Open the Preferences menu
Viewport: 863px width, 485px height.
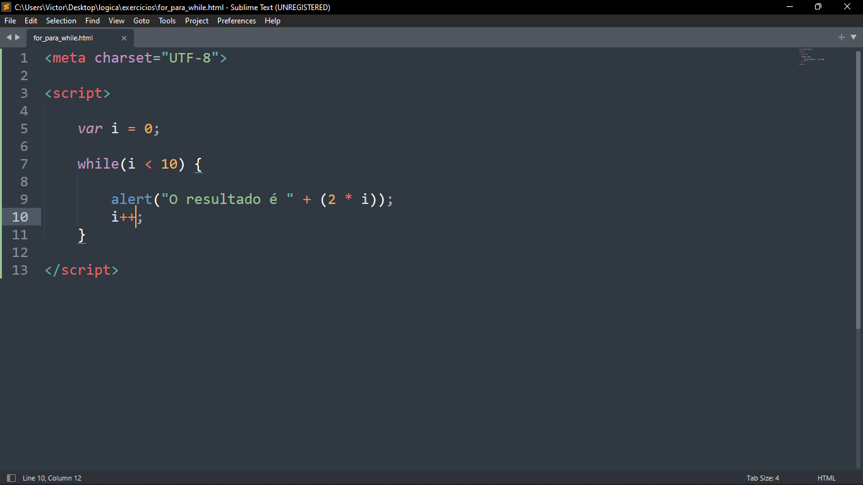tap(236, 21)
